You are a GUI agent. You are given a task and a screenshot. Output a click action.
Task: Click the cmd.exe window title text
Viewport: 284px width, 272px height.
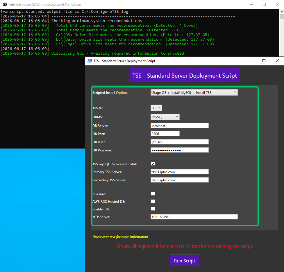tap(45, 5)
